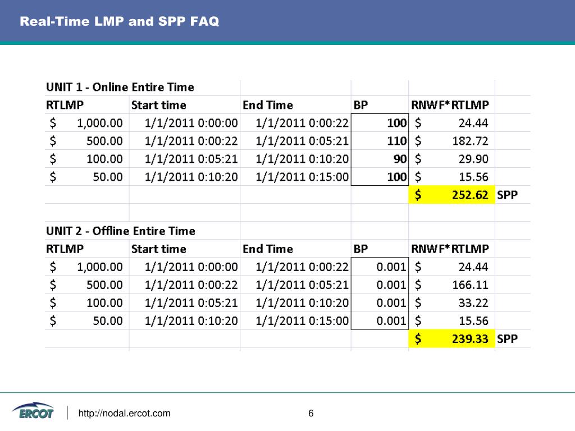575x431 pixels.
Task: Select the heading UNIT 2 - Offline Entire Time
Action: pyautogui.click(x=120, y=231)
